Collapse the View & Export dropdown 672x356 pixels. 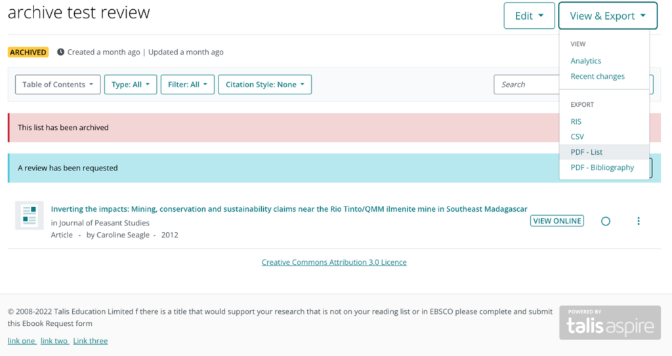click(608, 16)
